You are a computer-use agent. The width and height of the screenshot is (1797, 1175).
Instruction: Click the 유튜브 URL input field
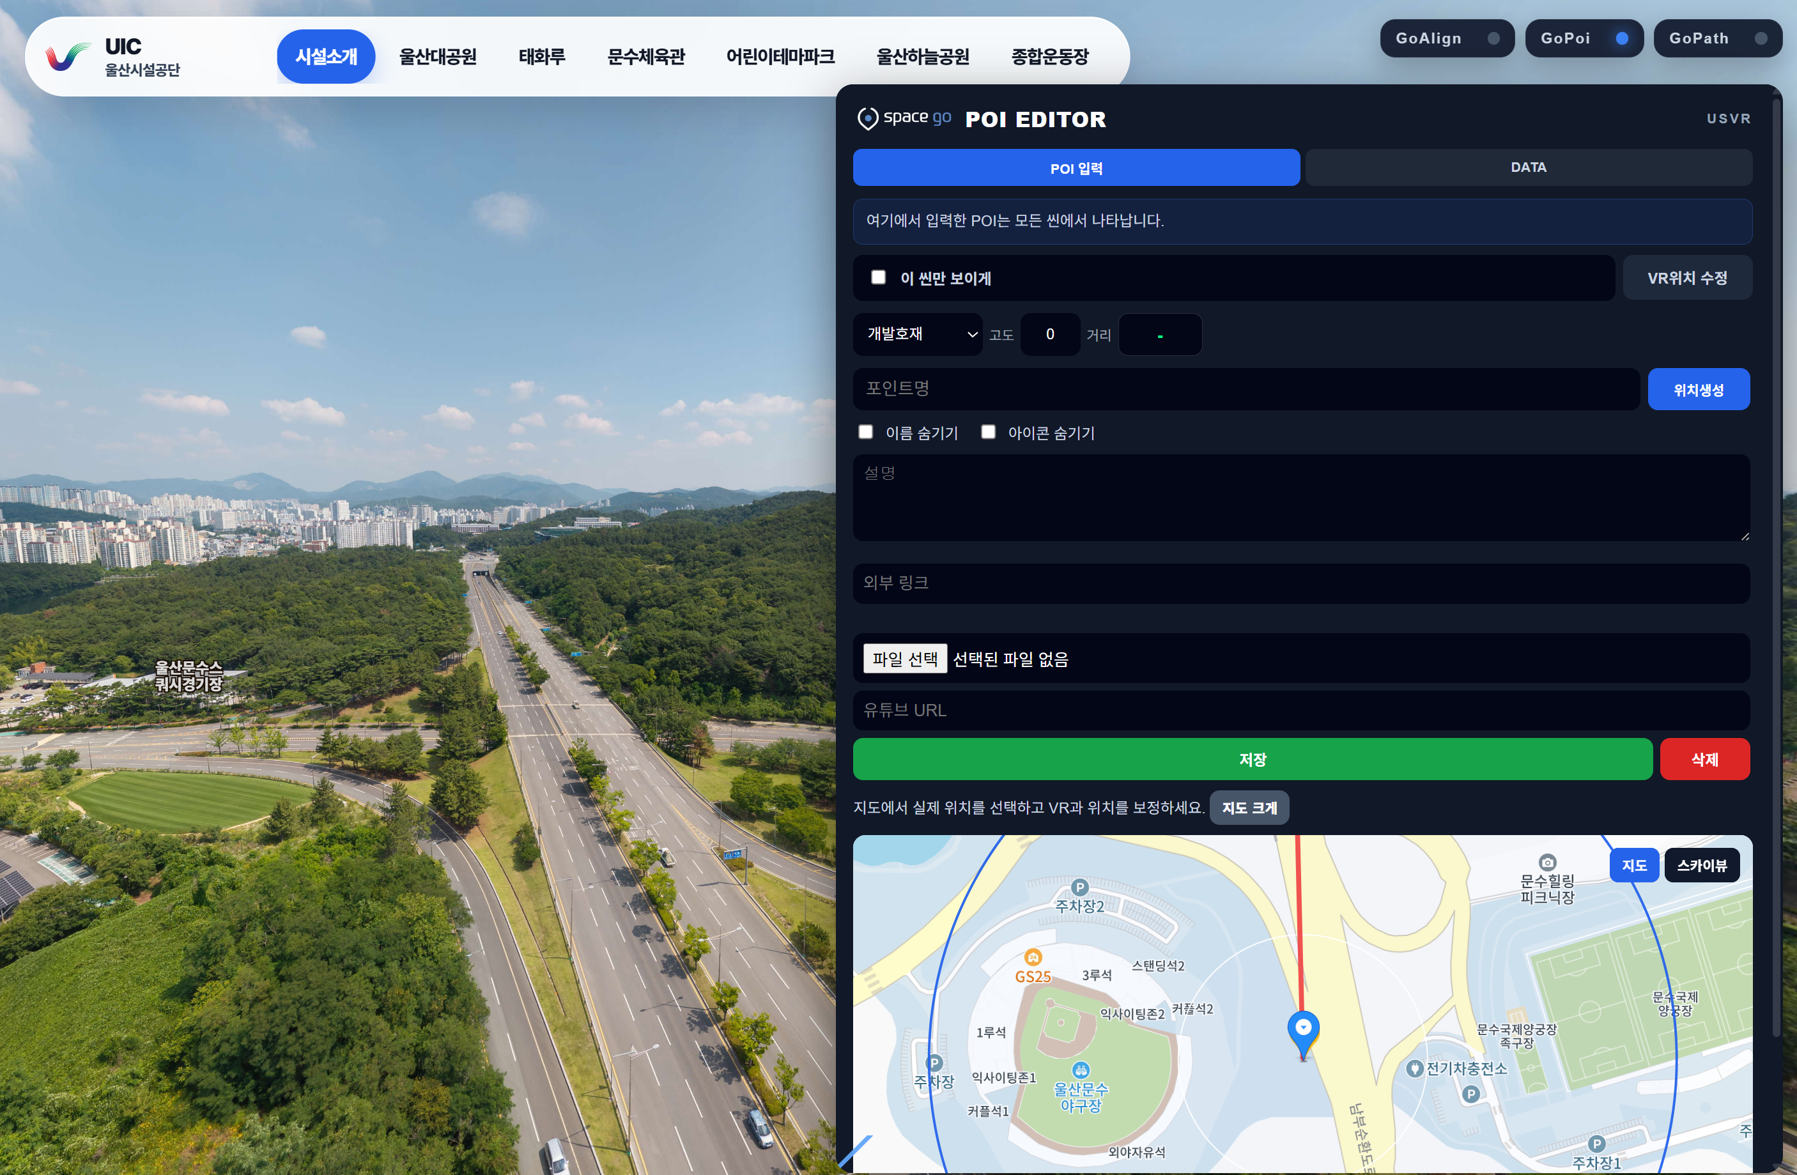click(1301, 710)
